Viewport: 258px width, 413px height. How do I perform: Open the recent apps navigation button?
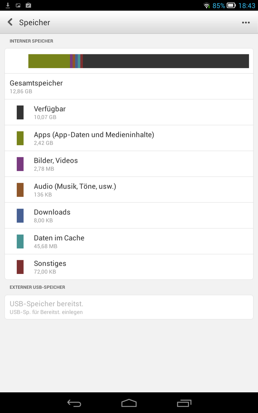pyautogui.click(x=184, y=403)
